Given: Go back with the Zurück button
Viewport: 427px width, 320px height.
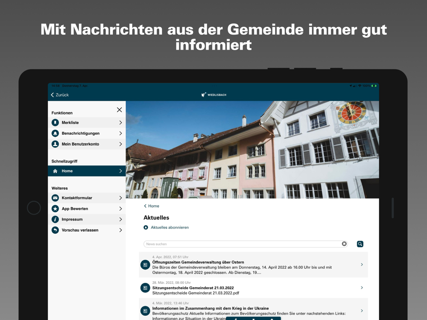Looking at the screenshot, I should (x=60, y=95).
